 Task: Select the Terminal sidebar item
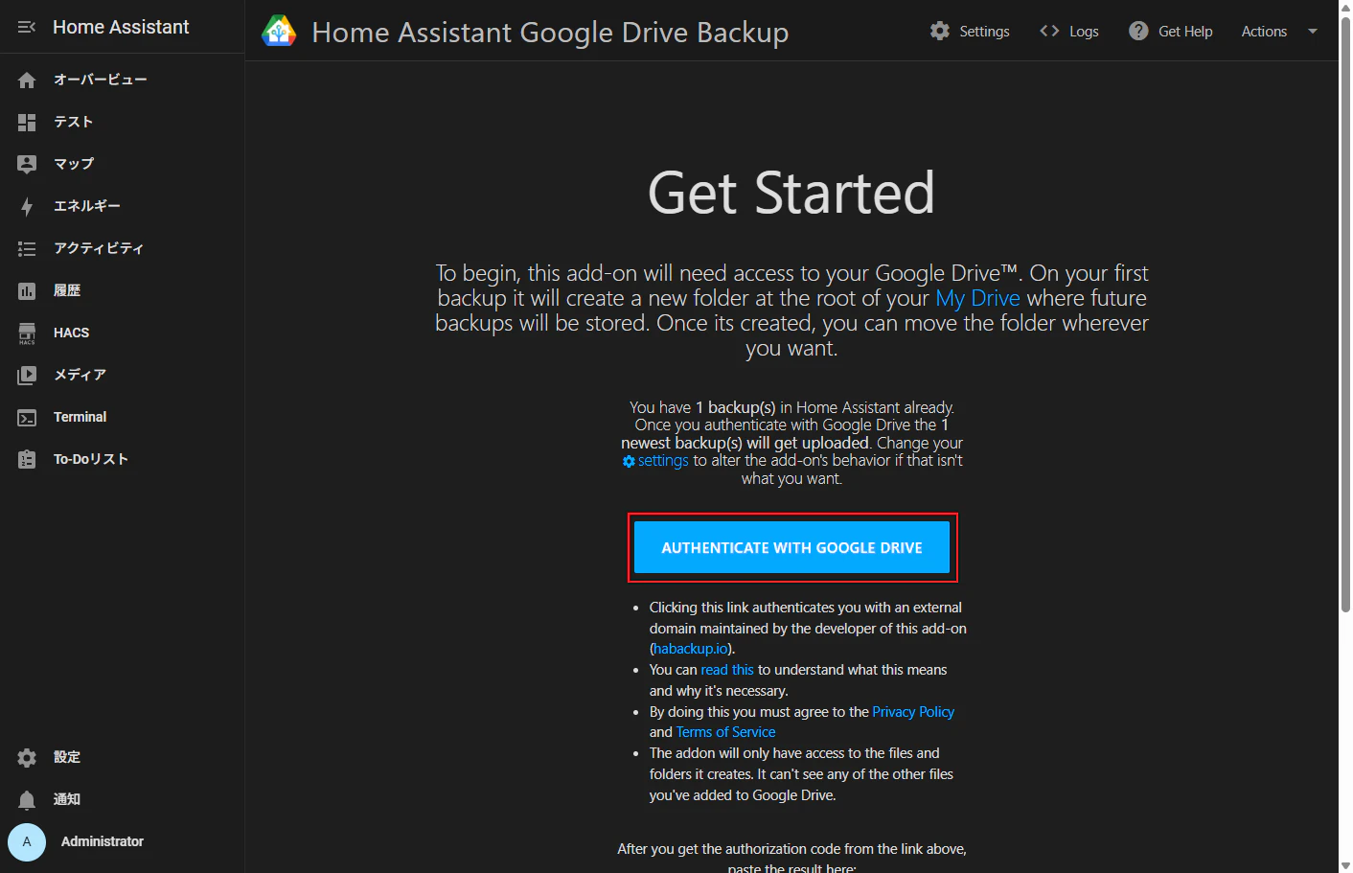[122, 417]
